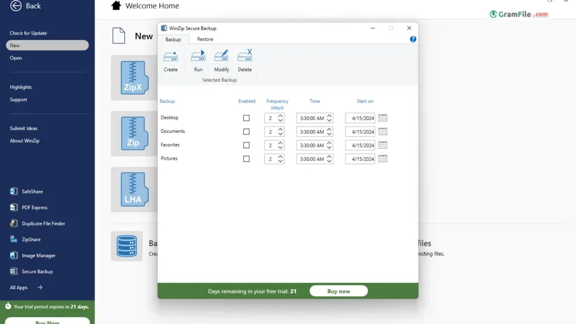This screenshot has height=324, width=576.
Task: Open calendar picker for Desktop row
Action: (382, 118)
